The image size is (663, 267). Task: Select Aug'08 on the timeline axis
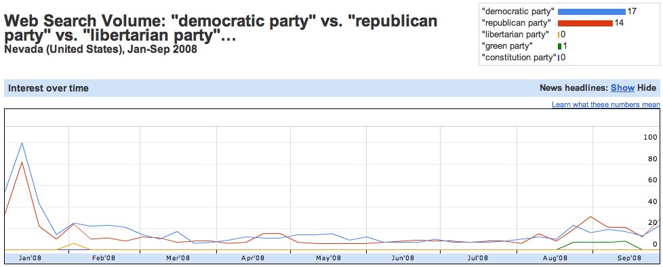(x=555, y=258)
